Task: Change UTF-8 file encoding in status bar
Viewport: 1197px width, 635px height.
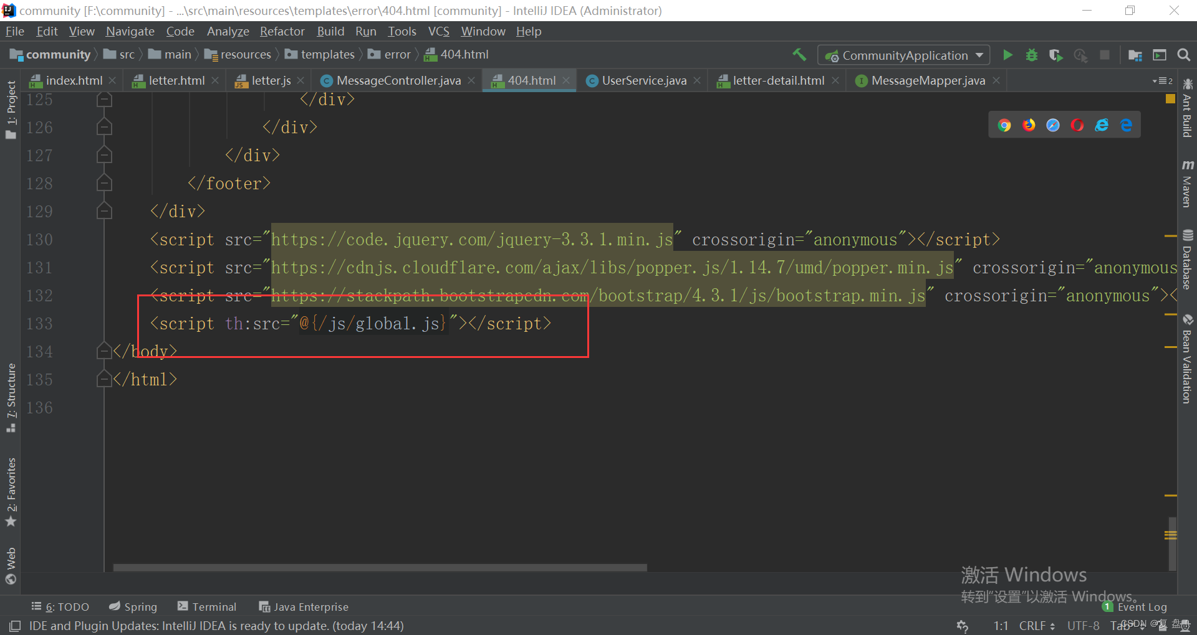Action: pyautogui.click(x=1083, y=626)
